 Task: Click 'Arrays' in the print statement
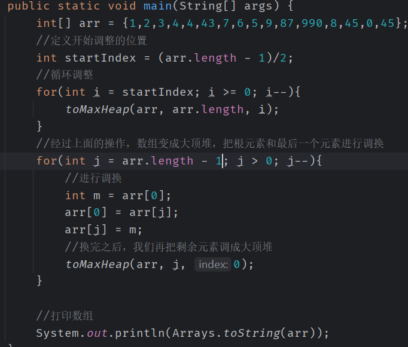coord(194,333)
